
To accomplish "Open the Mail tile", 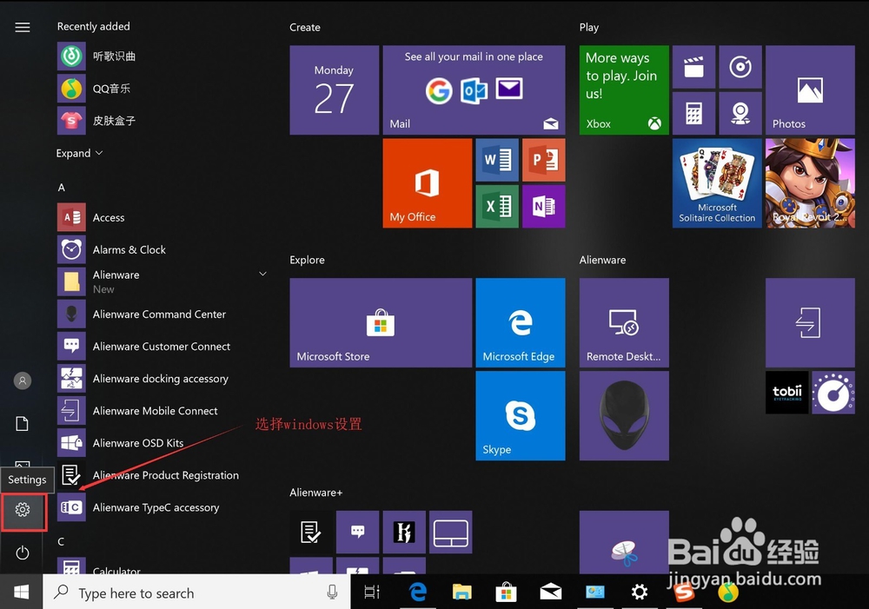I will tap(474, 89).
